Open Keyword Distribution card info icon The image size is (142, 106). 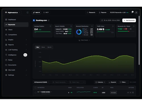92,26
